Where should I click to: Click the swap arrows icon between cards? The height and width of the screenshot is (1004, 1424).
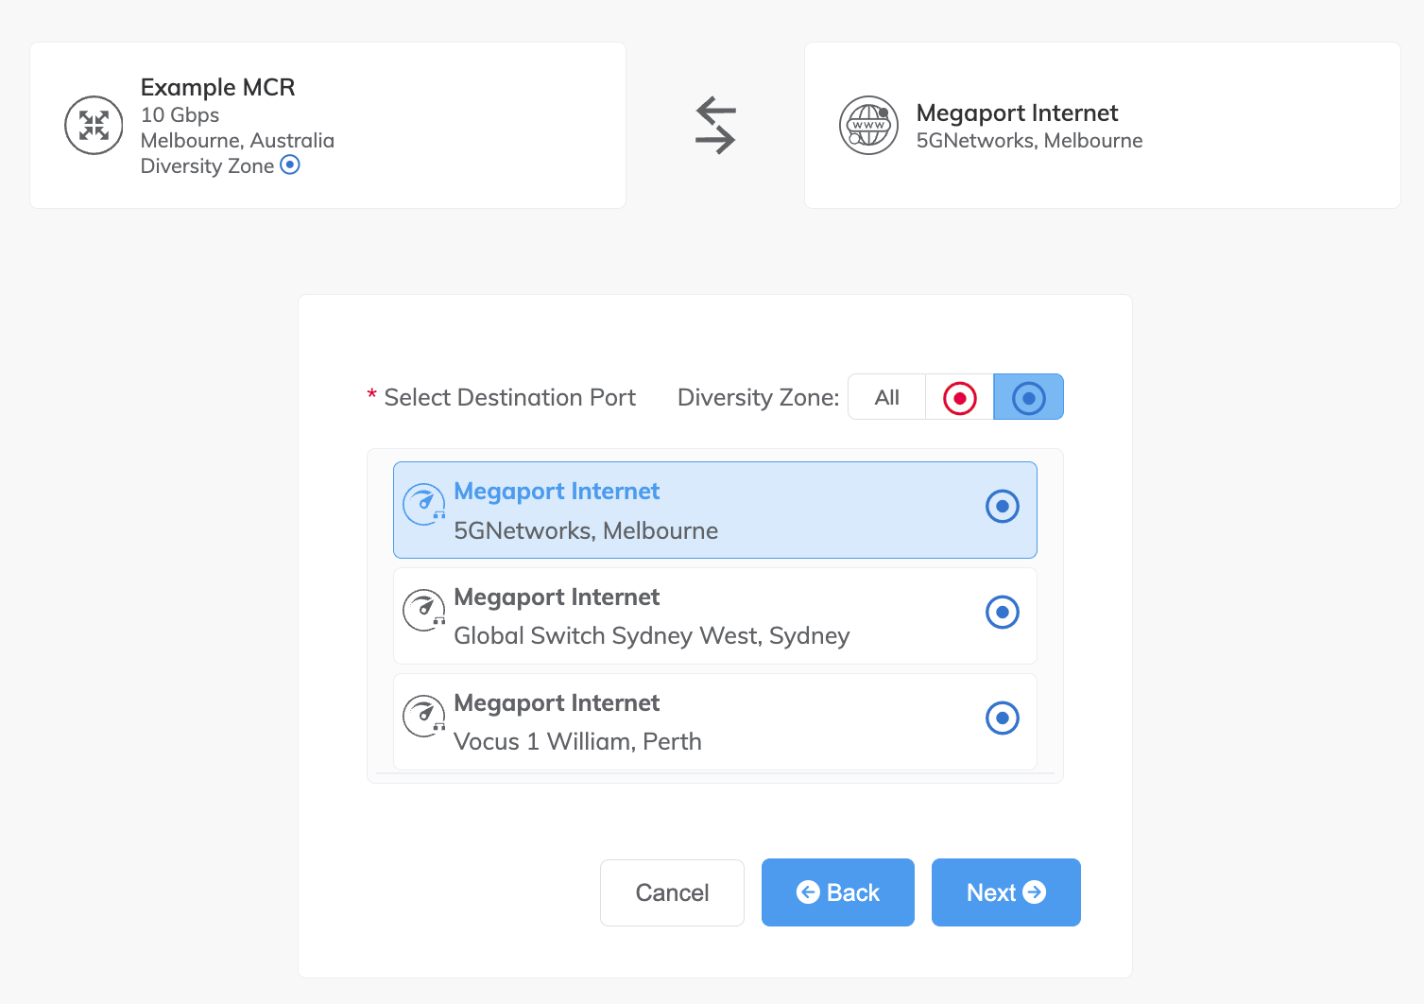point(715,125)
